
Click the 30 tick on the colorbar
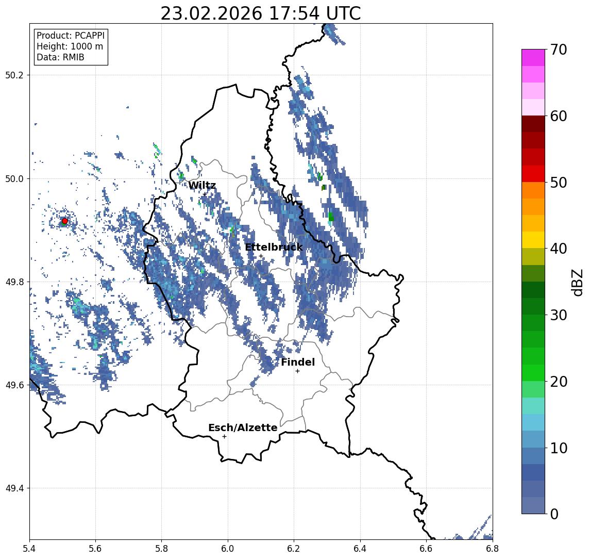coord(559,315)
